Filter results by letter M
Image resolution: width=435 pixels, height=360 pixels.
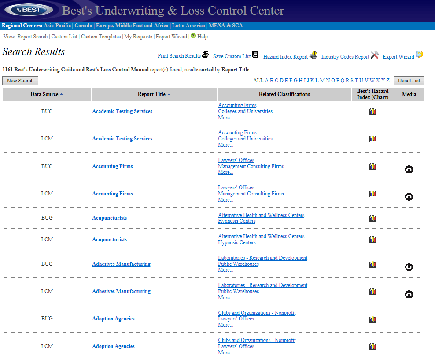322,81
